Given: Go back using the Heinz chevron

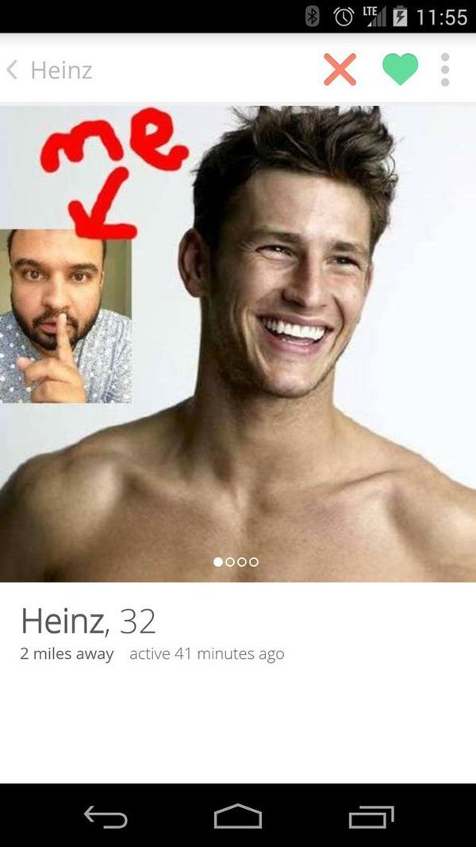Looking at the screenshot, I should tap(12, 70).
